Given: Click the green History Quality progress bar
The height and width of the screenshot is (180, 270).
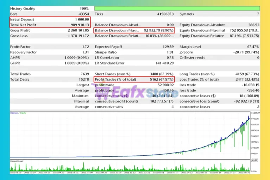Looking at the screenshot, I should click(177, 8).
